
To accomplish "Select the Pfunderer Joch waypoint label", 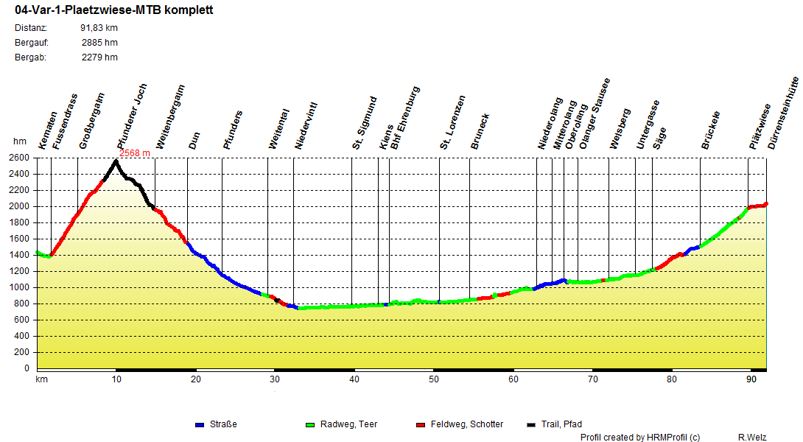I will point(133,117).
